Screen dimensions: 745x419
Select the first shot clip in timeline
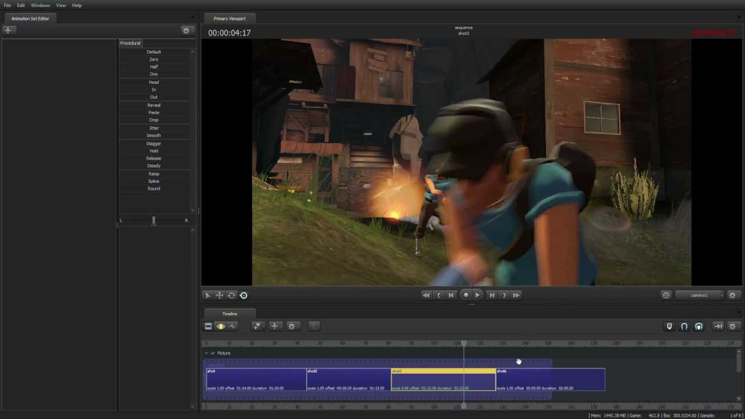256,379
